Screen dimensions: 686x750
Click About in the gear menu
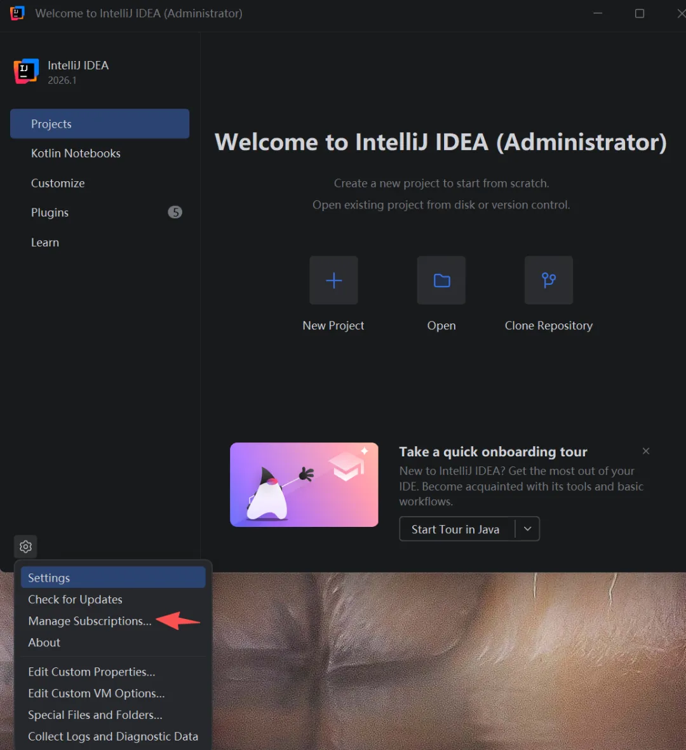113,643
